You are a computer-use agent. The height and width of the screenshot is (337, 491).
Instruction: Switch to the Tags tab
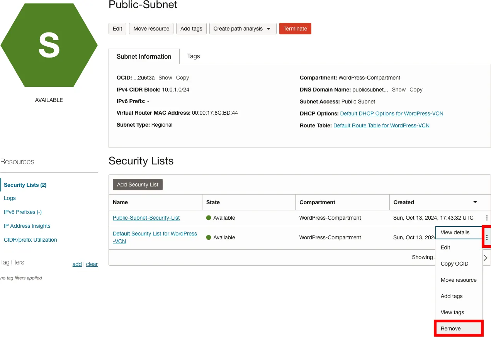tap(194, 56)
